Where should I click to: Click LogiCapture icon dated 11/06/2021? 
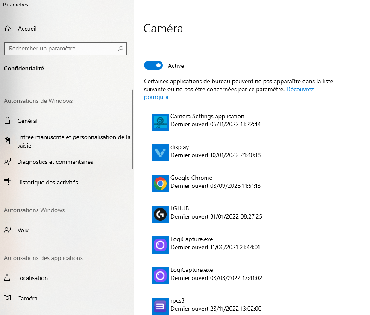tap(160, 245)
